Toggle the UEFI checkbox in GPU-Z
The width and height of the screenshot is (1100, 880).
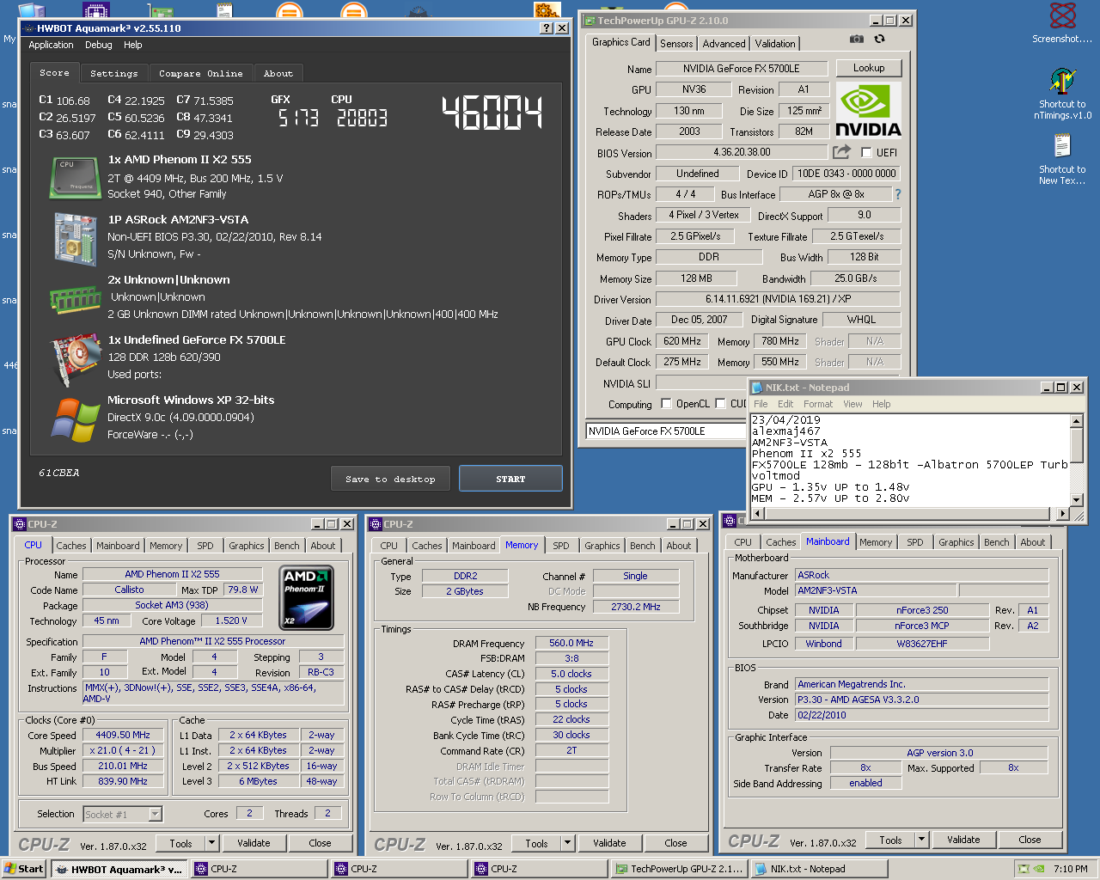(x=866, y=152)
